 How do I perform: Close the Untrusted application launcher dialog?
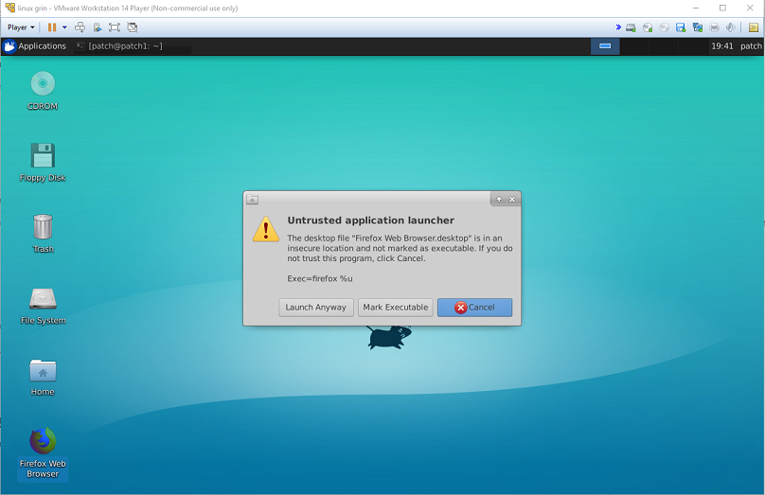pyautogui.click(x=512, y=199)
